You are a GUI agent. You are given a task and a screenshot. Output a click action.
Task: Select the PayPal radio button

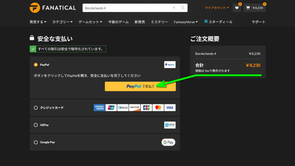(36, 65)
